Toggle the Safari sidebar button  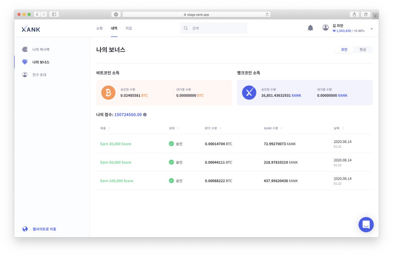tap(54, 15)
